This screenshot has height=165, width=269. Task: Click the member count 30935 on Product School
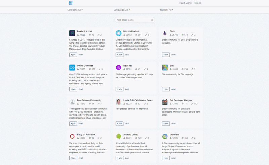(x=81, y=35)
